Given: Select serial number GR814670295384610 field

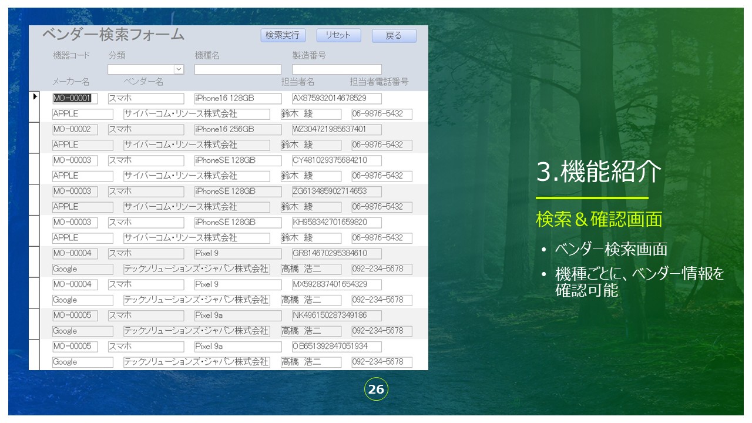Looking at the screenshot, I should click(337, 254).
